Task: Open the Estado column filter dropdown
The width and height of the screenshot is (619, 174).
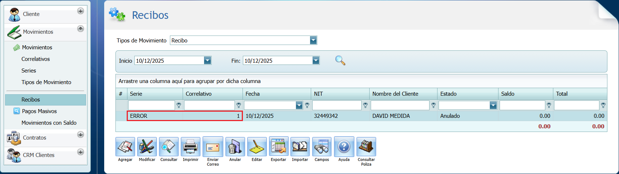Action: pos(493,105)
